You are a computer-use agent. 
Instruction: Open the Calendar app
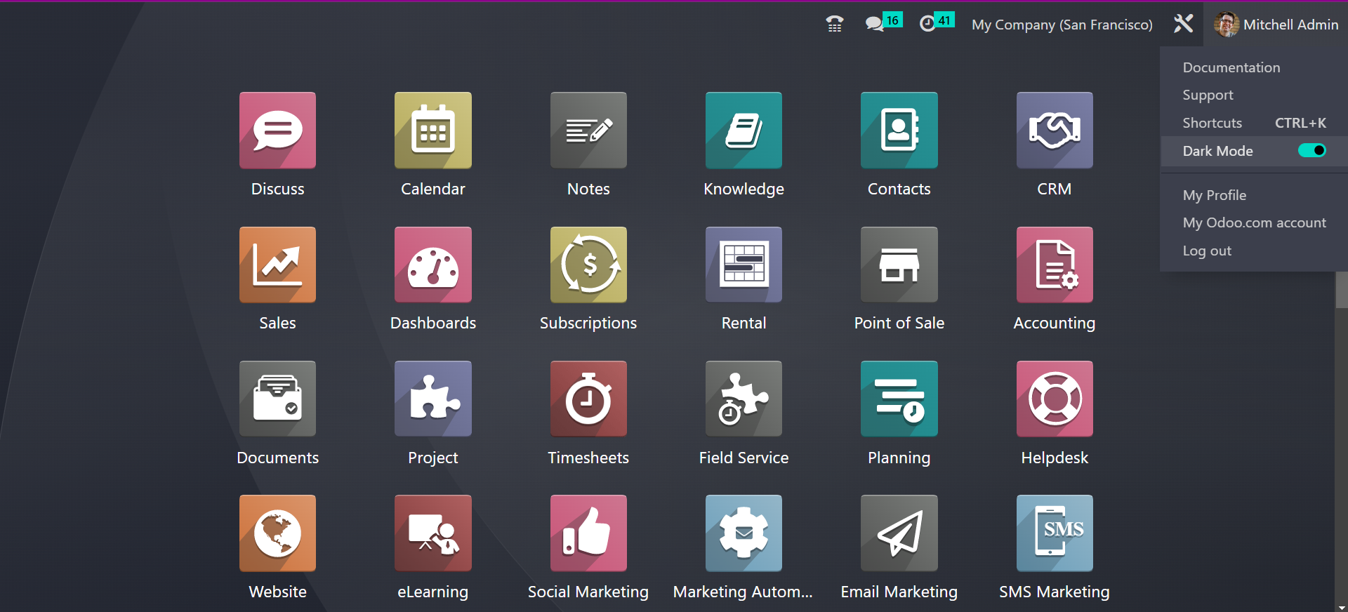pos(433,131)
